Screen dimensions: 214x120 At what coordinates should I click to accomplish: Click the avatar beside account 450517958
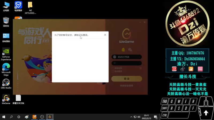115,57
